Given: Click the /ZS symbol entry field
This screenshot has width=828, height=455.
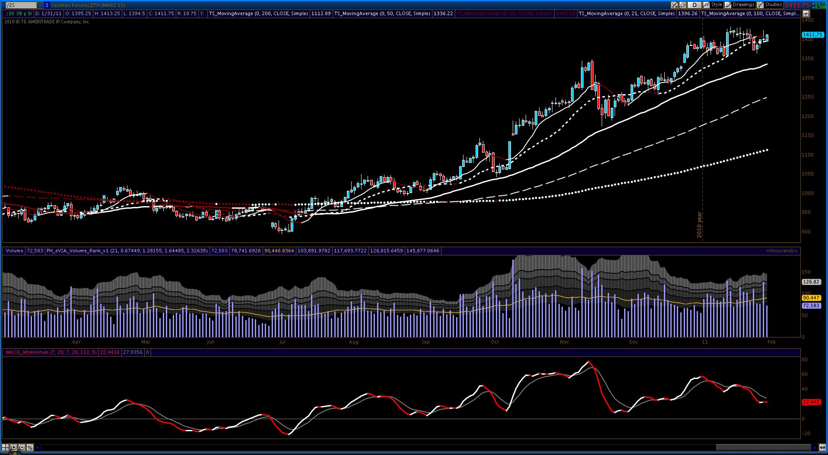Looking at the screenshot, I should tap(21, 5).
